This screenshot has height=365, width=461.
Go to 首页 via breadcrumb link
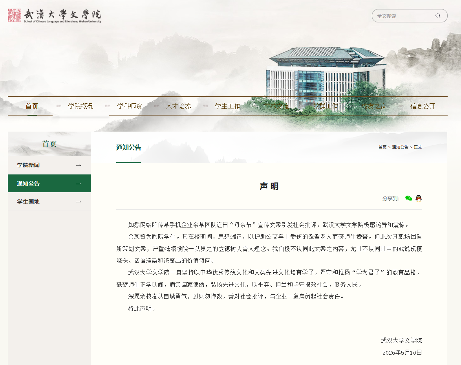click(382, 147)
